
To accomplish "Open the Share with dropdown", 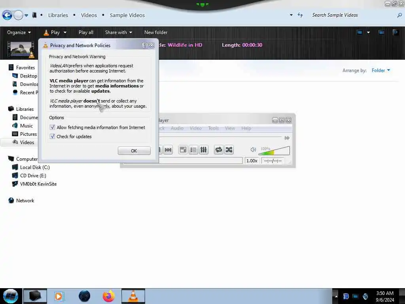I will coord(119,32).
